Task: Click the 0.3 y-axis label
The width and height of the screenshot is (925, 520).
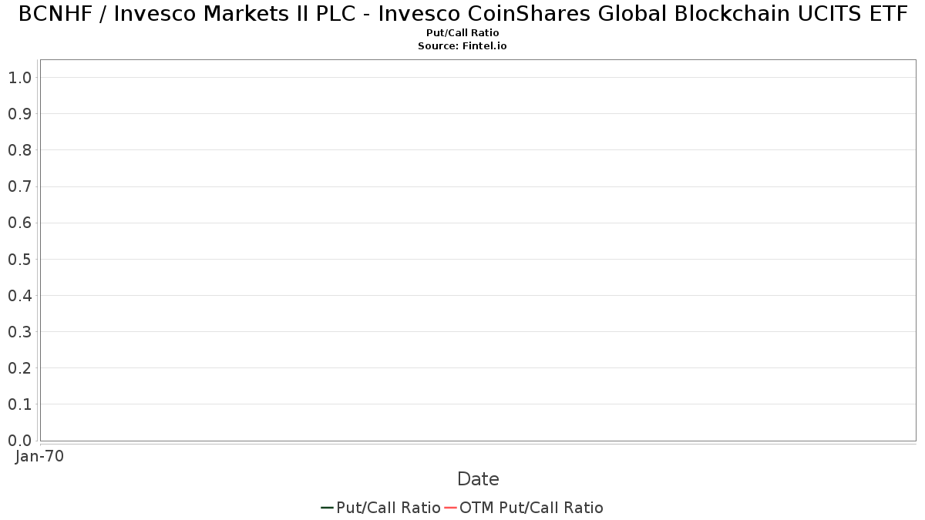Action: (19, 332)
